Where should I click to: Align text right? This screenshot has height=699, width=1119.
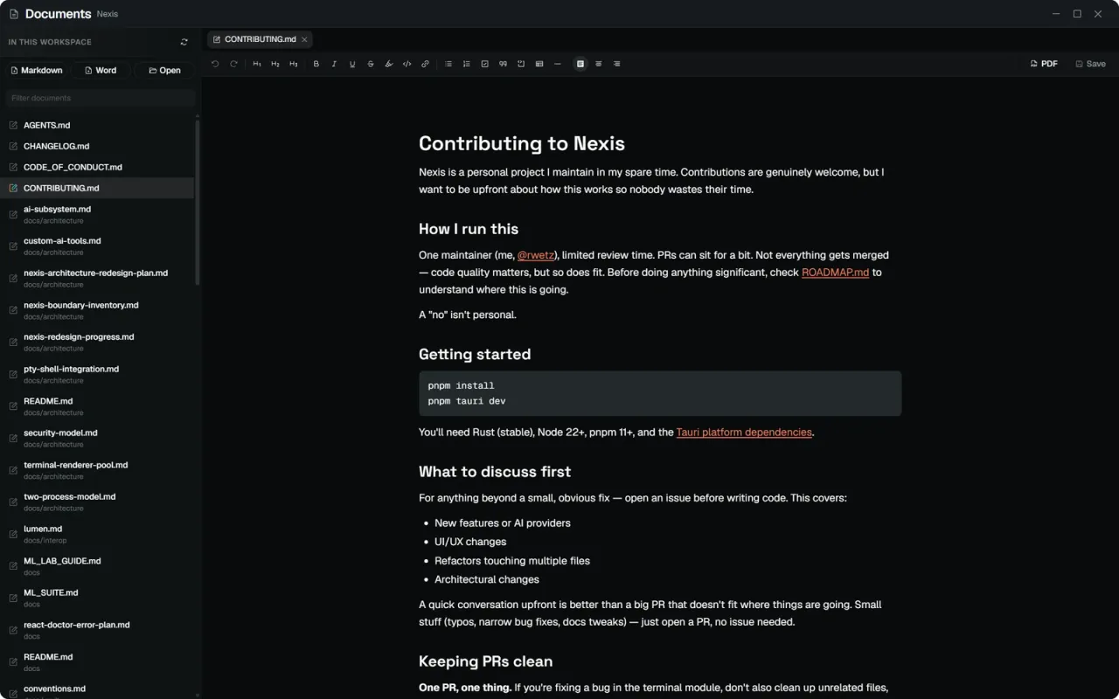click(617, 64)
